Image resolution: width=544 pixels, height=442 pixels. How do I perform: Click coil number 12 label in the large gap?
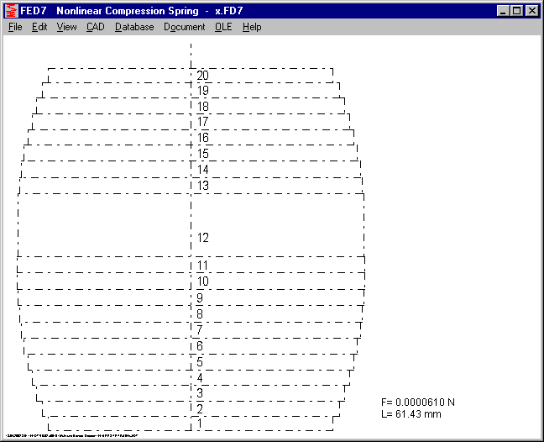[x=203, y=239]
